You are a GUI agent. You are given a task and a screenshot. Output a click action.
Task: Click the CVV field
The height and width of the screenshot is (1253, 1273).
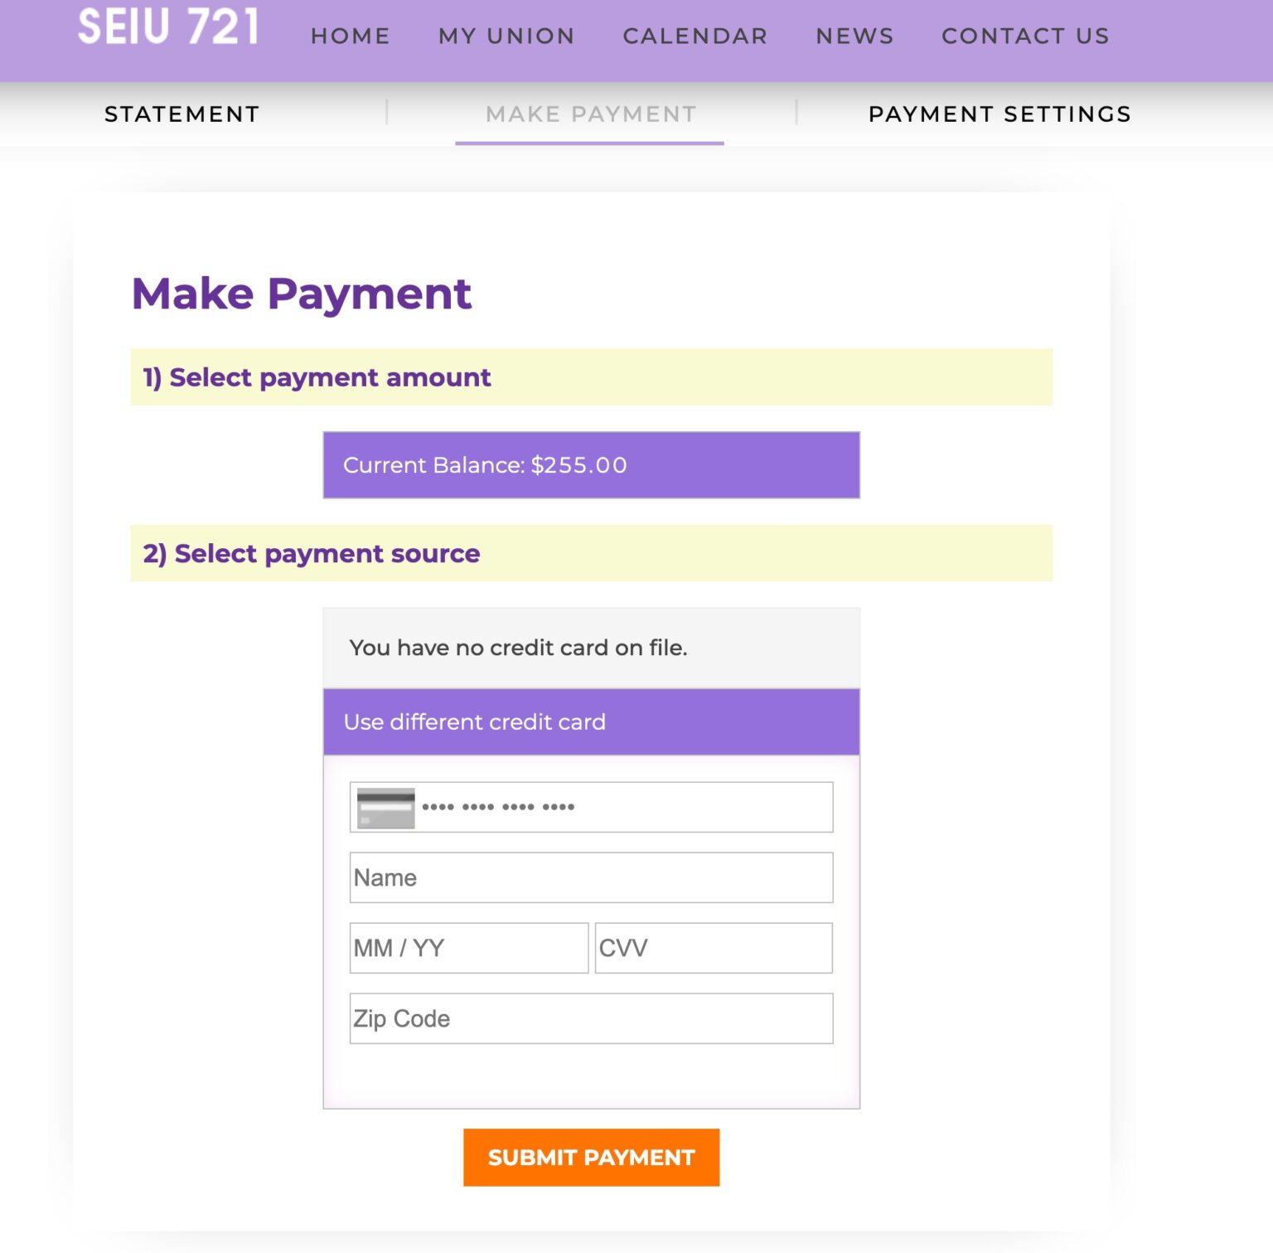pos(714,948)
